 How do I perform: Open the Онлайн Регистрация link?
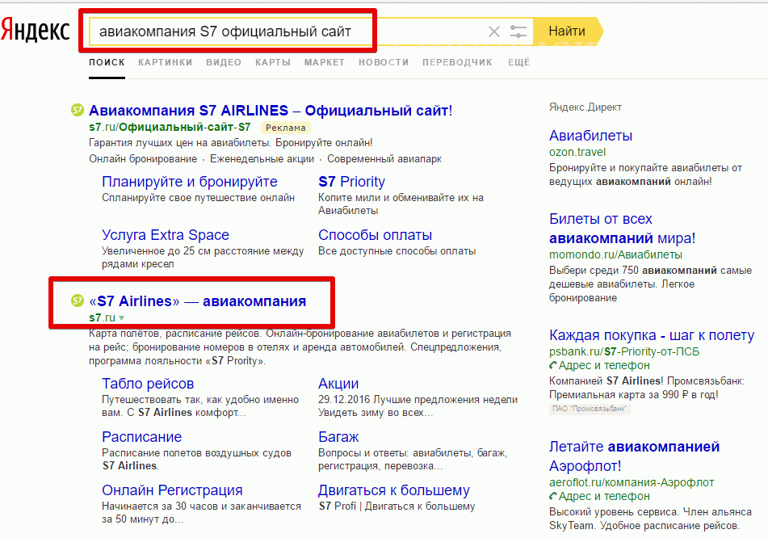[172, 490]
